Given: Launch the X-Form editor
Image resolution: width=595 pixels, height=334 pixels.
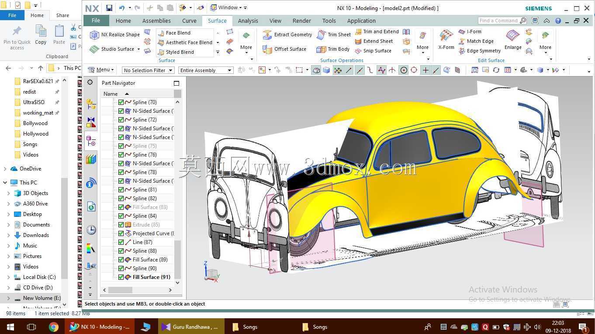Looking at the screenshot, I should (x=446, y=39).
